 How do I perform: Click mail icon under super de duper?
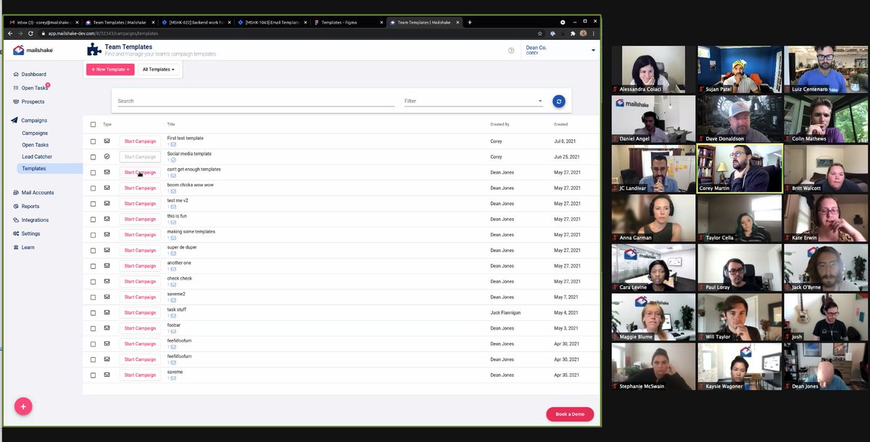(x=173, y=254)
